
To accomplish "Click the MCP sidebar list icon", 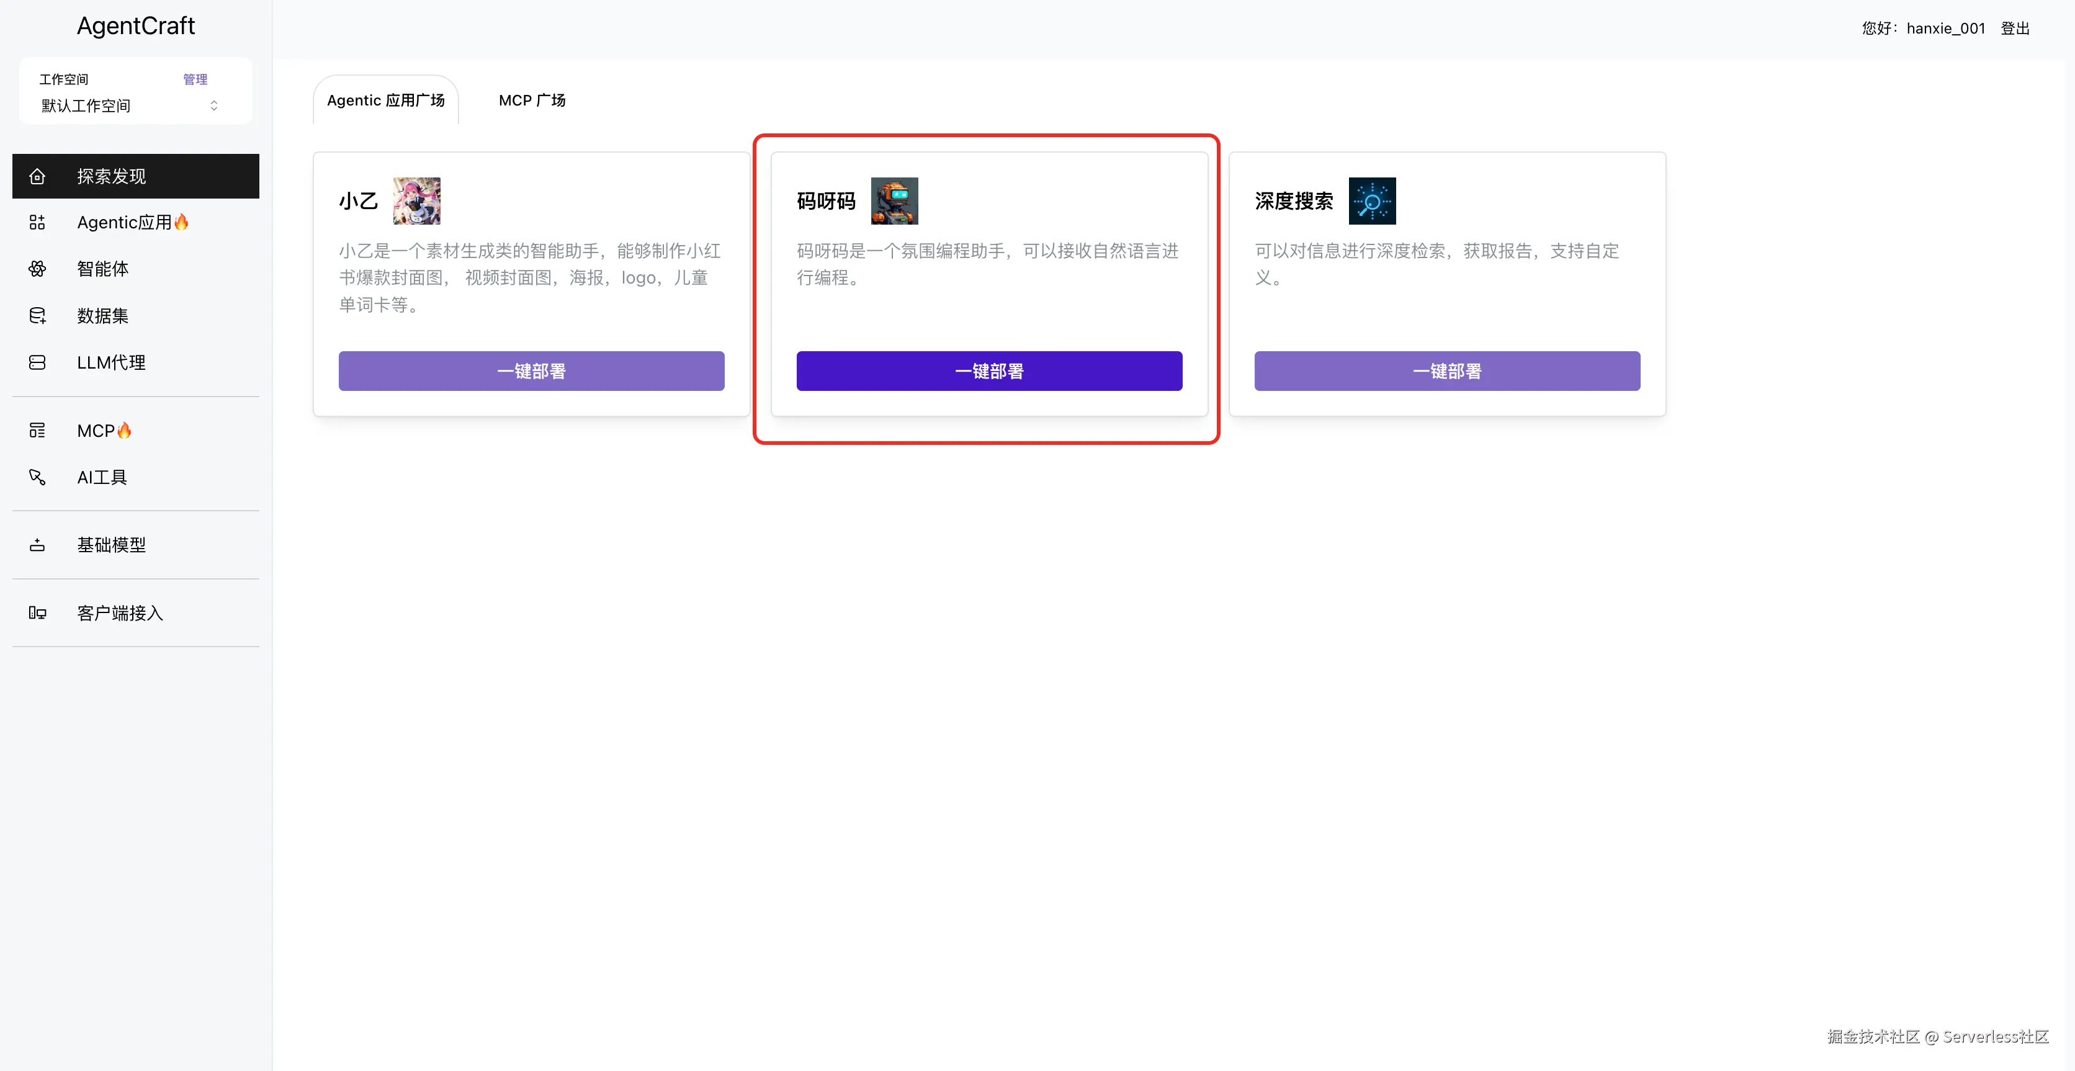I will click(37, 431).
